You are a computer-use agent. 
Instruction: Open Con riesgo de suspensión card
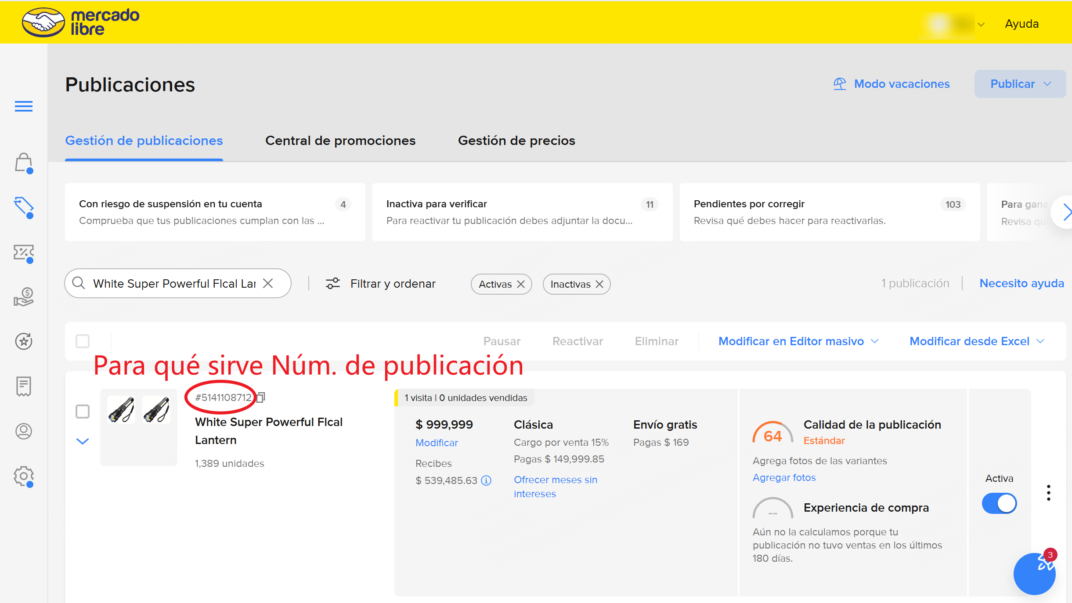215,212
